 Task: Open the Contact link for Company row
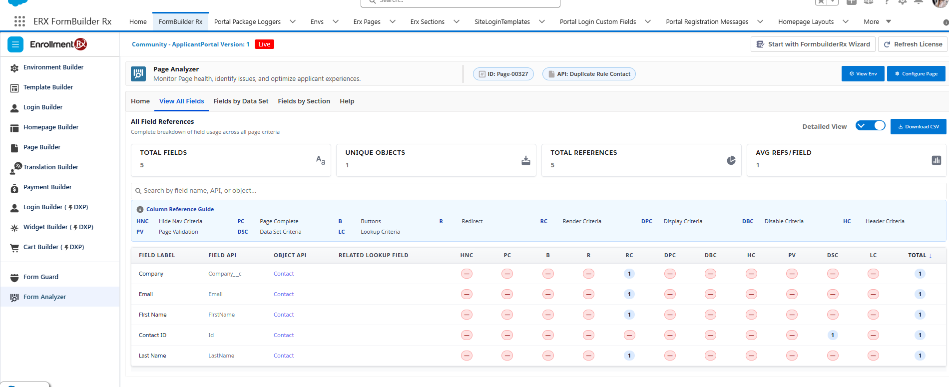284,274
